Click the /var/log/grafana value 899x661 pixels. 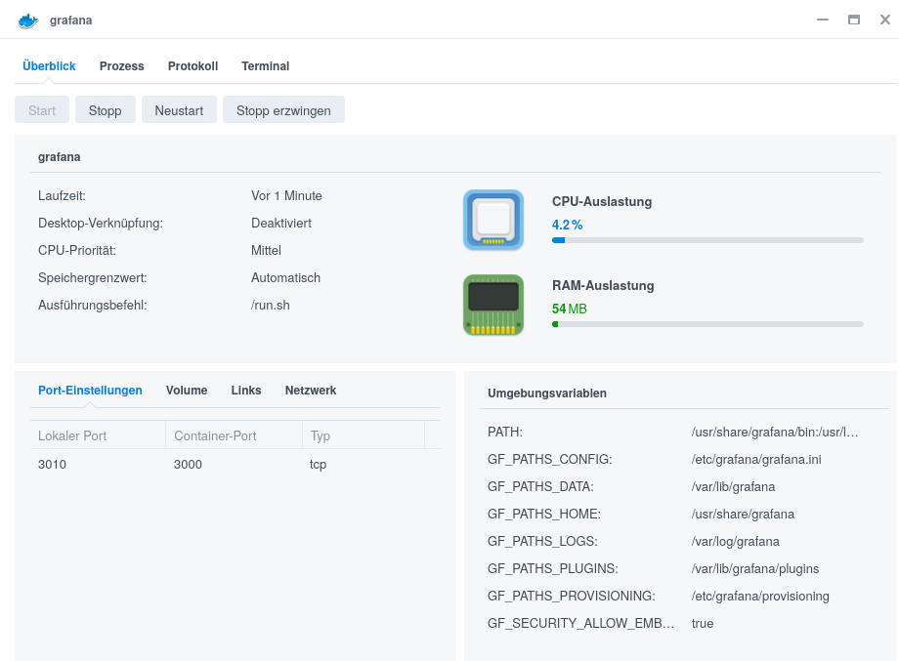point(736,541)
